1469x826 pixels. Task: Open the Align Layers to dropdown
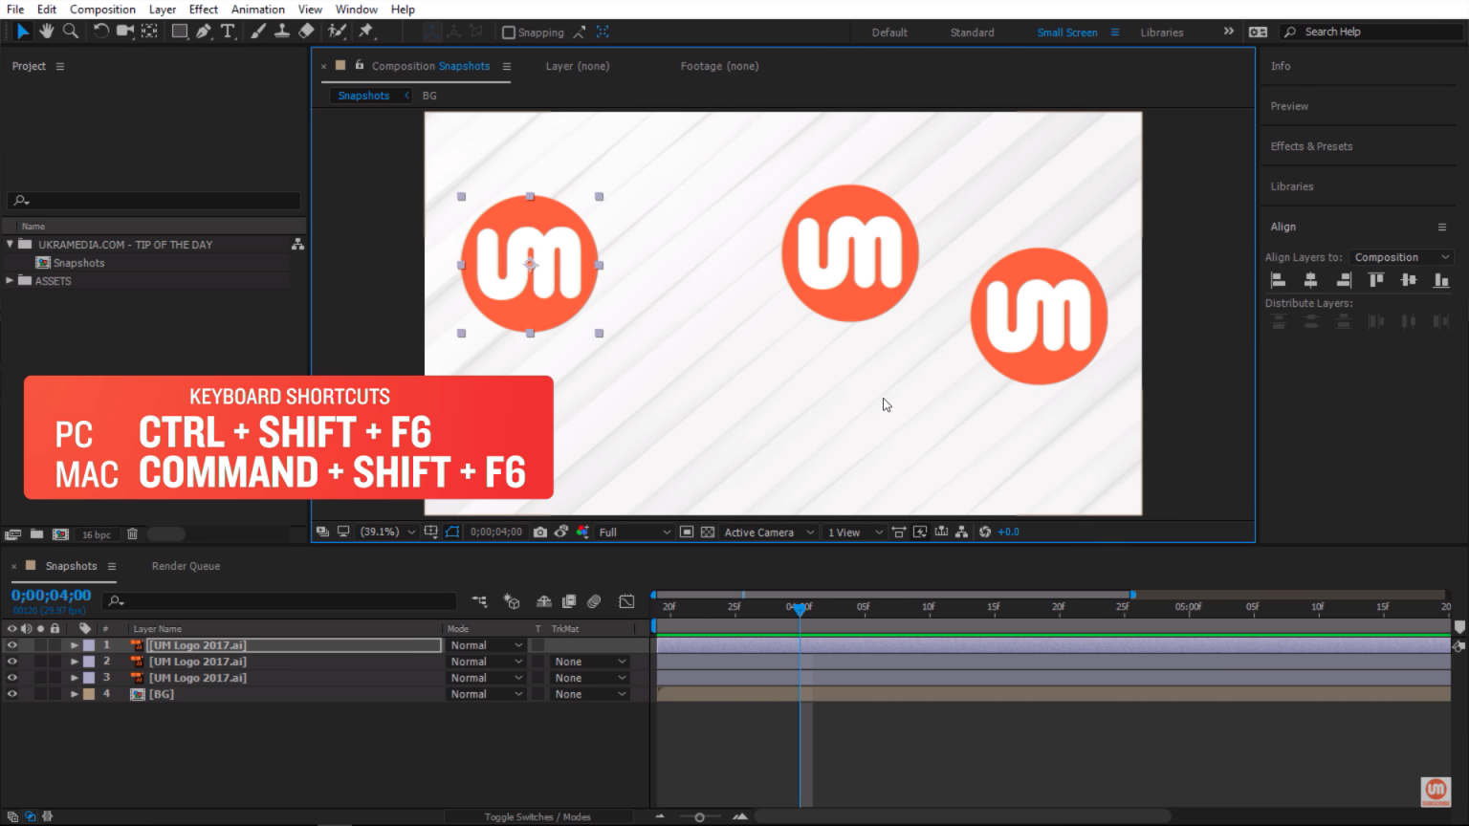pyautogui.click(x=1401, y=257)
